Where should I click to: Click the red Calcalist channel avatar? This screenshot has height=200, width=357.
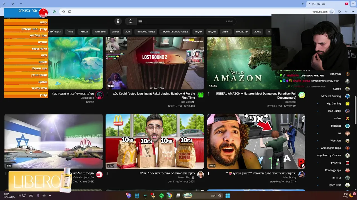(x=99, y=174)
